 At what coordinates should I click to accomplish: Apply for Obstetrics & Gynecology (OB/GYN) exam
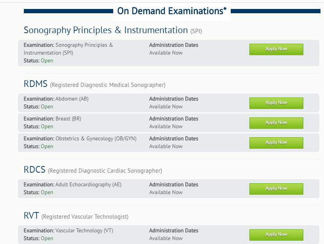click(276, 143)
